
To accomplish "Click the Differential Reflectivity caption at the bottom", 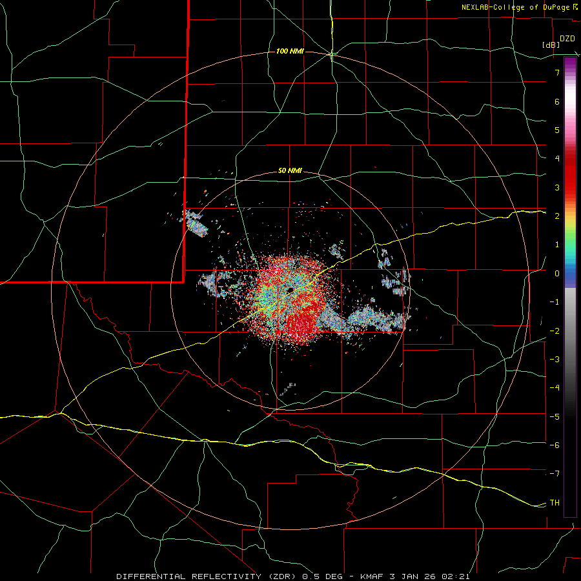I will click(292, 576).
